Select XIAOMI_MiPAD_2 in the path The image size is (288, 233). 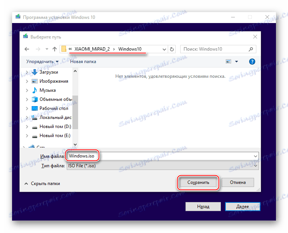click(x=92, y=49)
